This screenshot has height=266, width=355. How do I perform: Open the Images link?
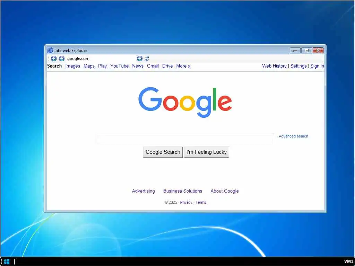(73, 66)
